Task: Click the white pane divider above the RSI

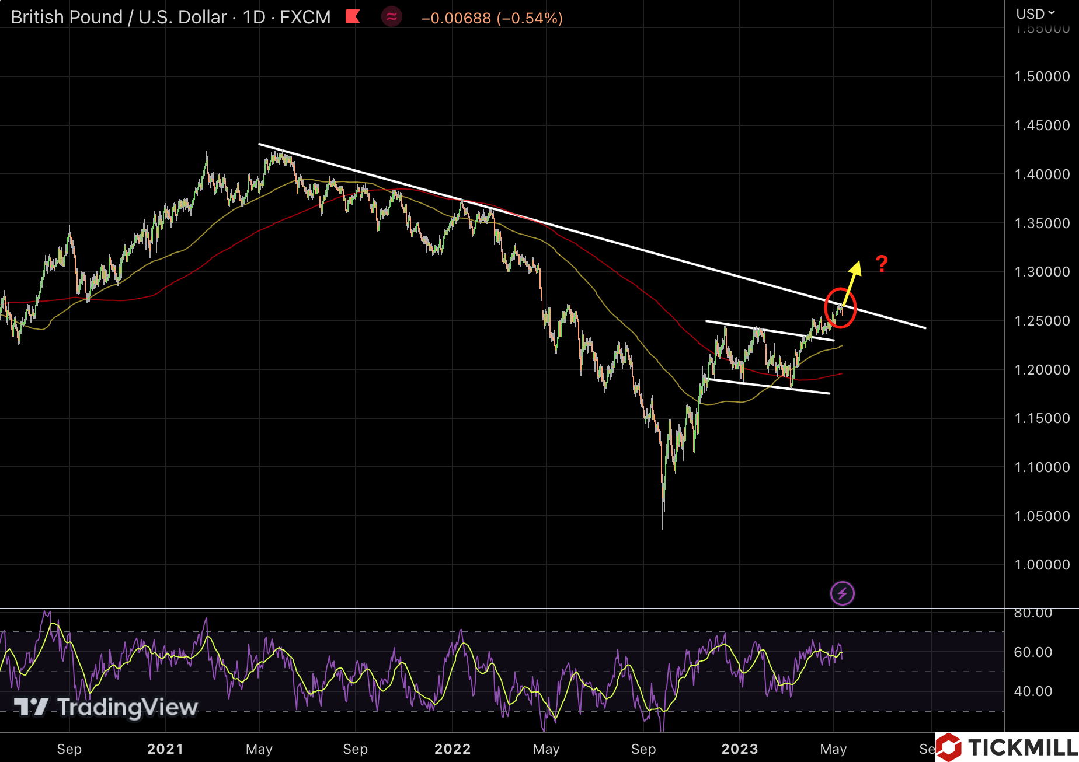Action: tap(502, 609)
